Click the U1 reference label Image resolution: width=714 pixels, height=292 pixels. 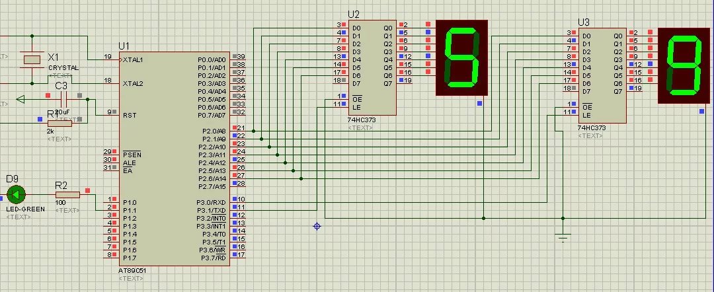[124, 46]
